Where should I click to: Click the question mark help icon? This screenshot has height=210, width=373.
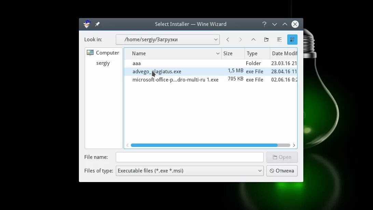click(264, 24)
